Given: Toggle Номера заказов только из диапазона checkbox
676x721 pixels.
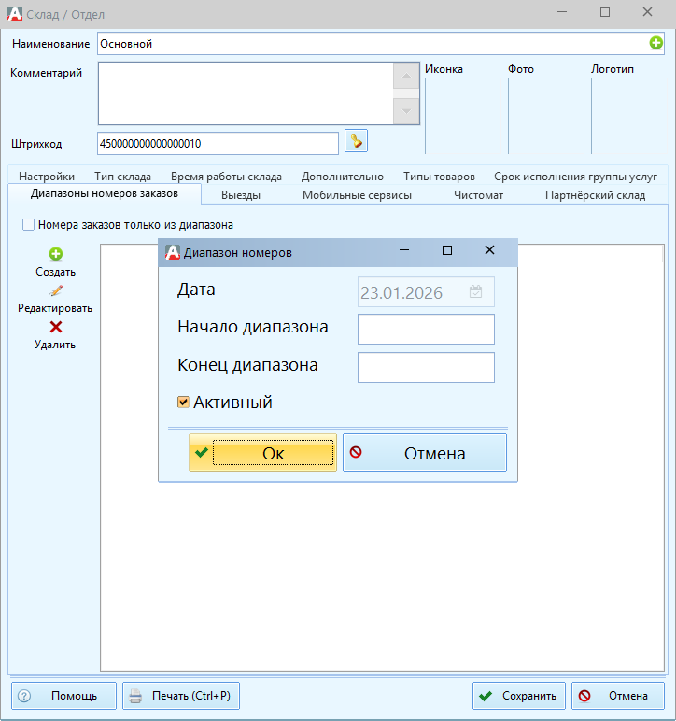Looking at the screenshot, I should coord(29,225).
